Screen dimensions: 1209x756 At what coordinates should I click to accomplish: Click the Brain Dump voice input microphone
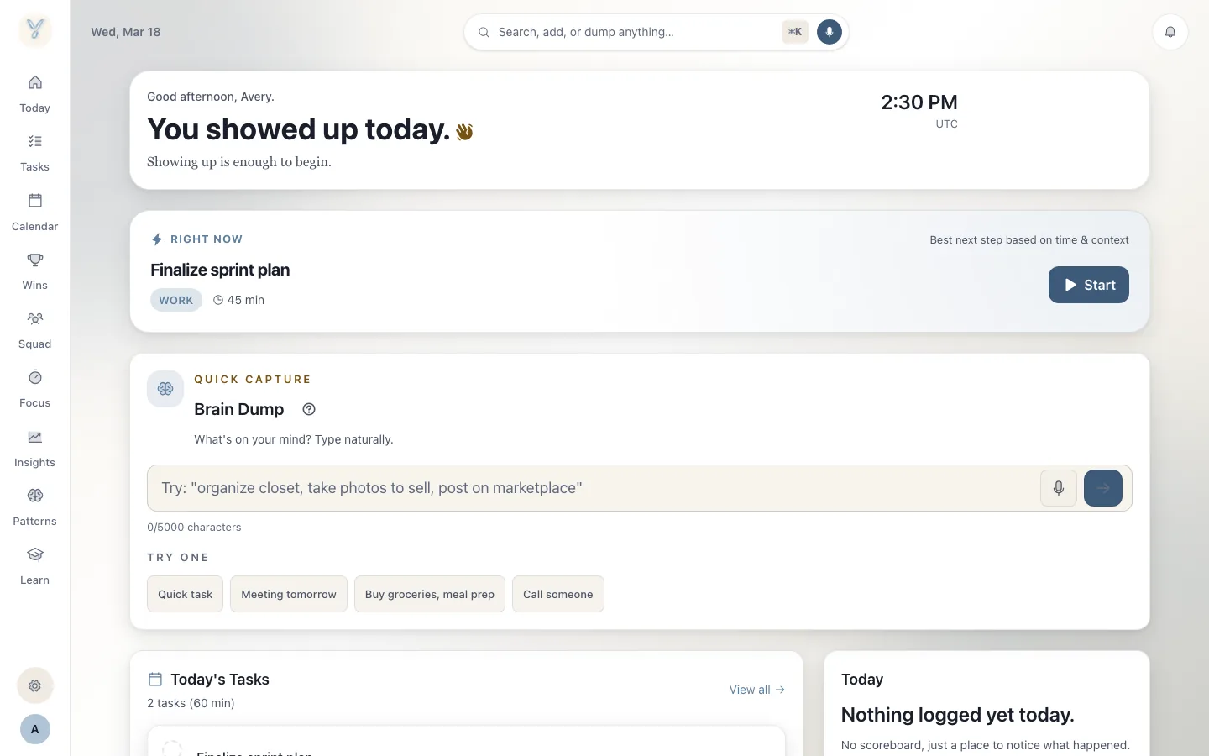tap(1058, 488)
